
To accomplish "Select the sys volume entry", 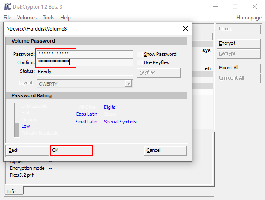I will (206, 51).
